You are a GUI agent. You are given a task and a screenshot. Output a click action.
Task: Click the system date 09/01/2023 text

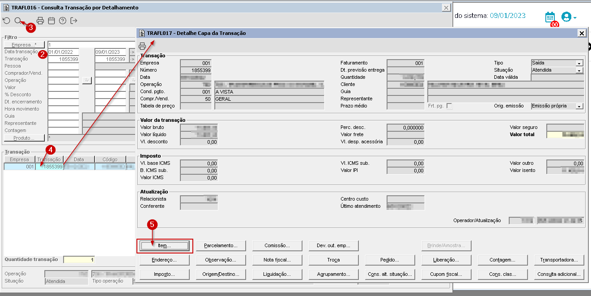508,16
